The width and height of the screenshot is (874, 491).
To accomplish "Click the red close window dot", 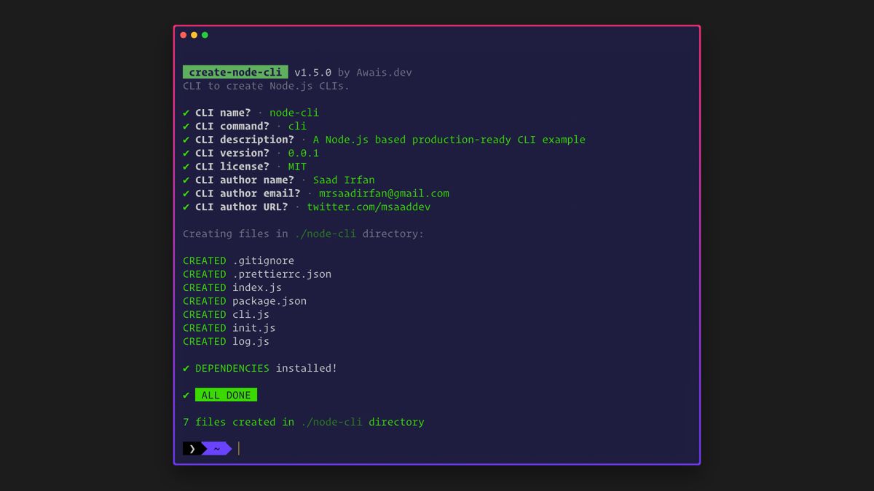I will tap(184, 35).
